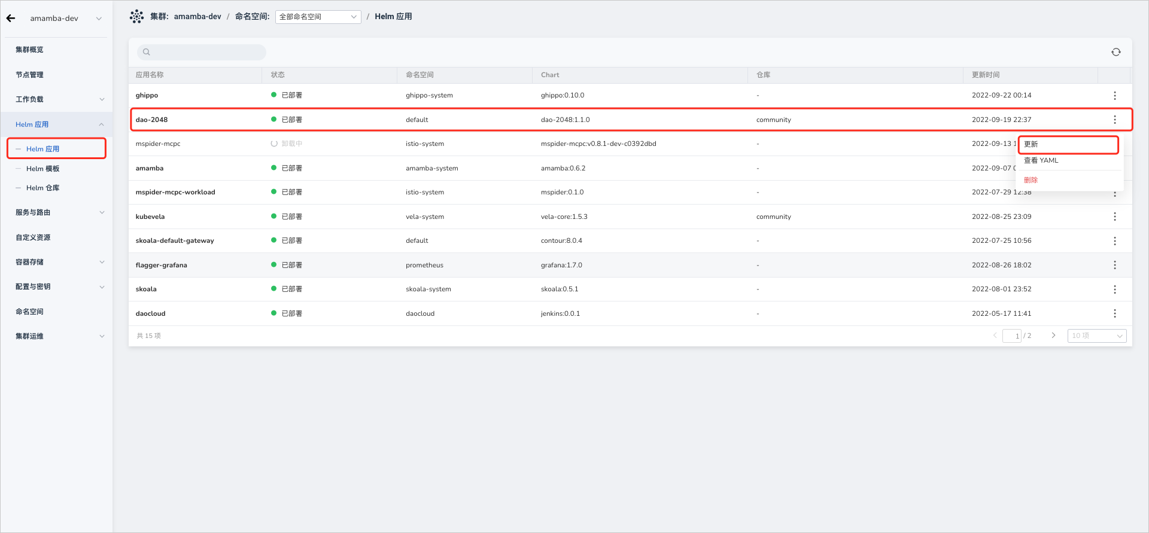
Task: Click the vela-core:1.5.3 chart cell
Action: [x=564, y=217]
